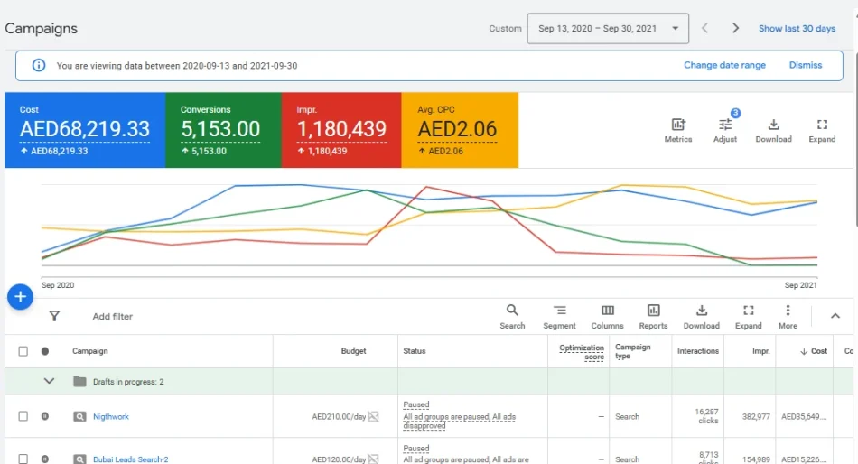
Task: Open the Avg. CPC scorecard metric dropdown
Action: (x=458, y=129)
